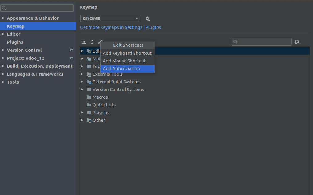Expand Project: odoo_12 settings section
Screen dimensions: 313x195
[3, 58]
